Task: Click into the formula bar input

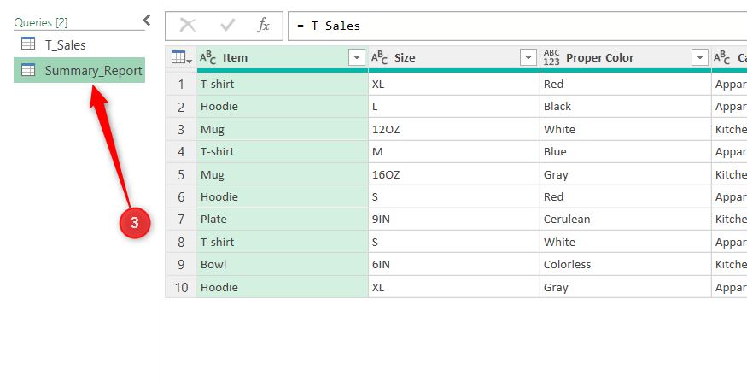Action: coord(517,26)
